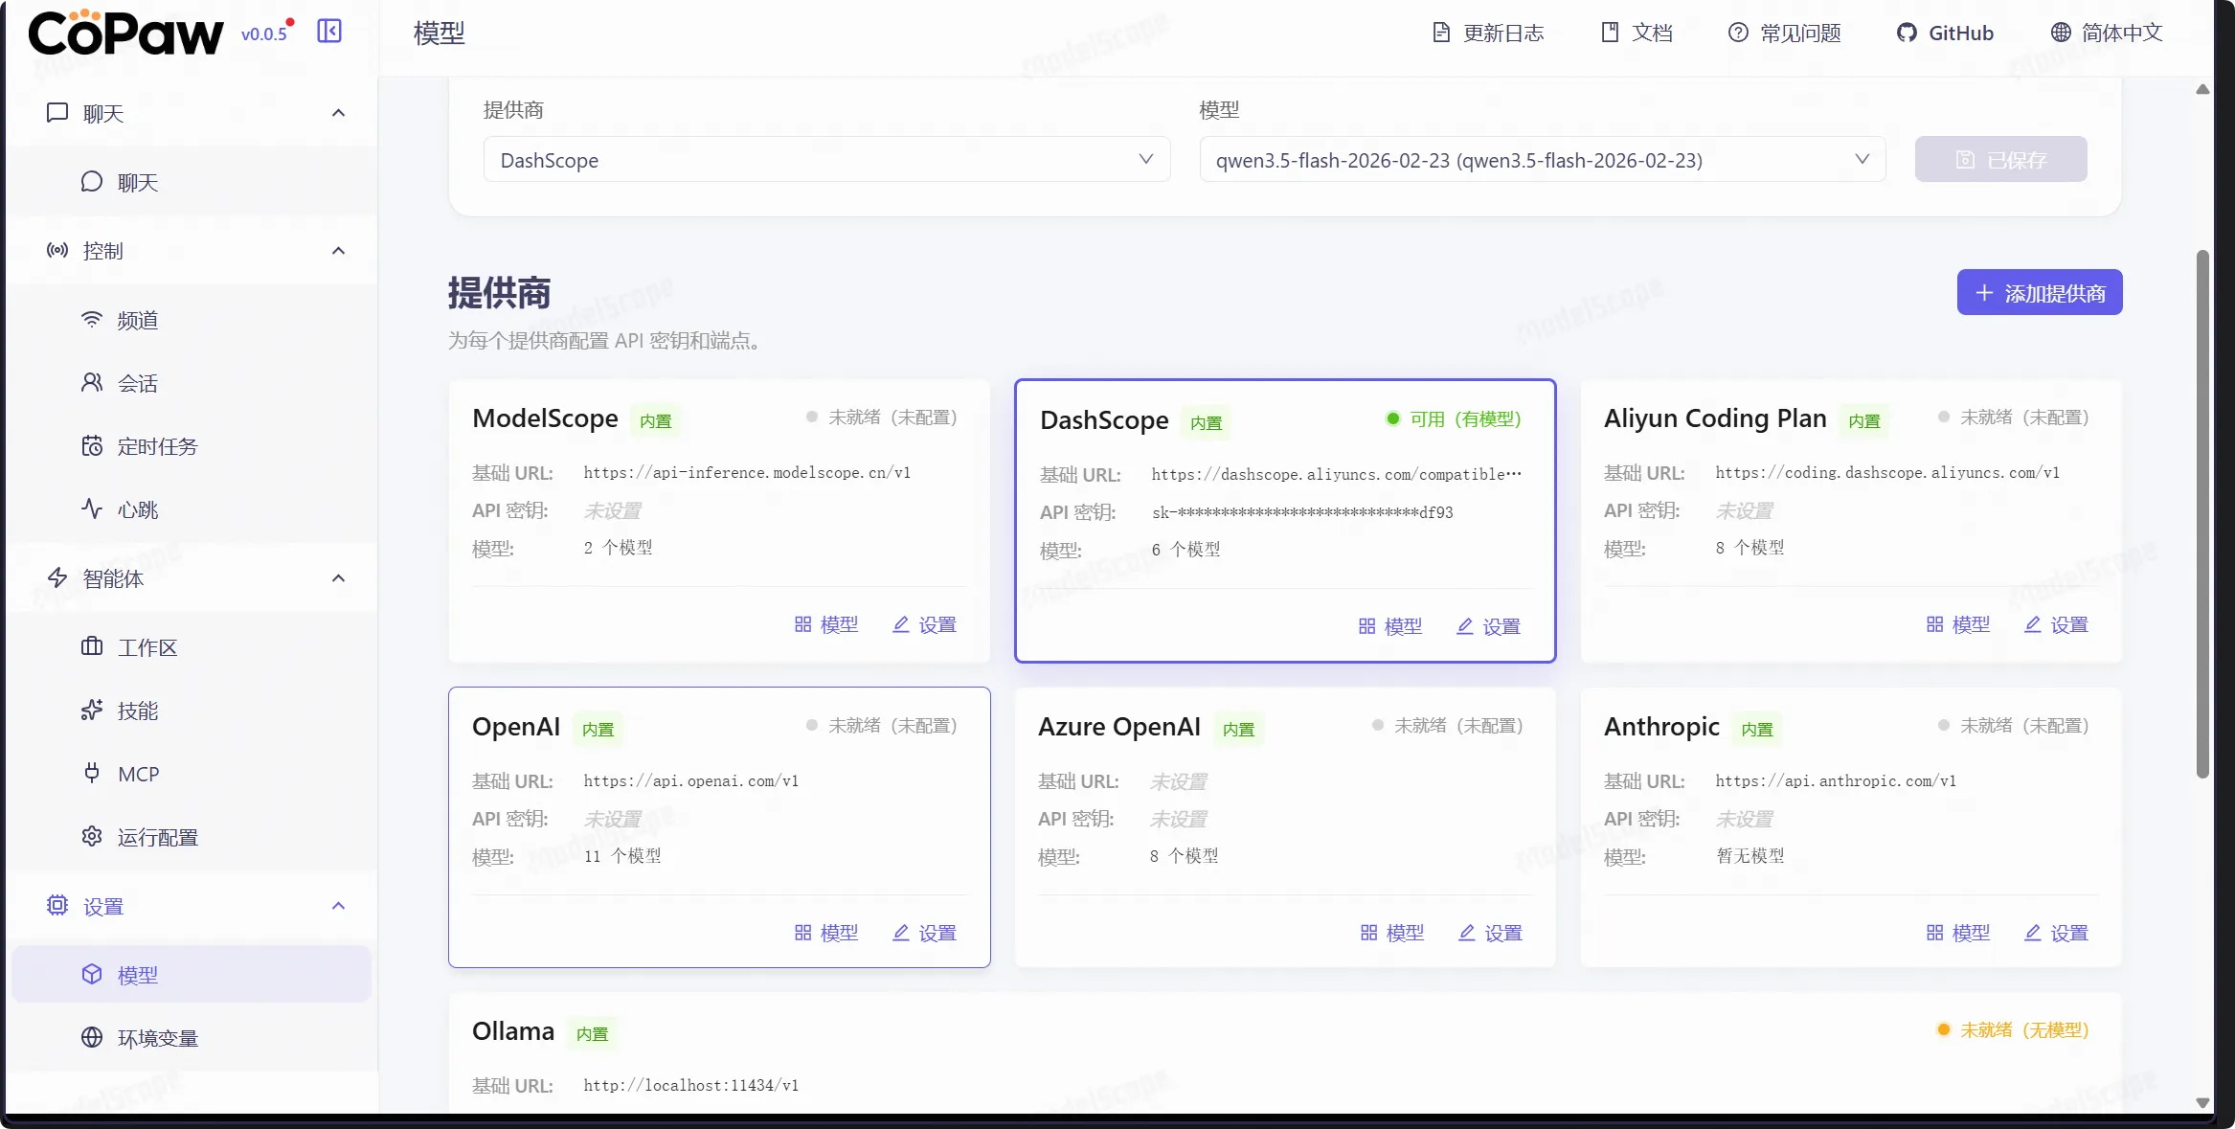
Task: Click the edit pencil icon on DashScope card
Action: pyautogui.click(x=1465, y=626)
